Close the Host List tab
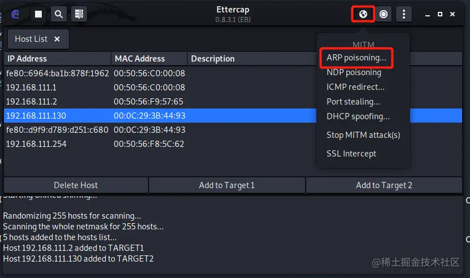This screenshot has height=278, width=470. [57, 39]
